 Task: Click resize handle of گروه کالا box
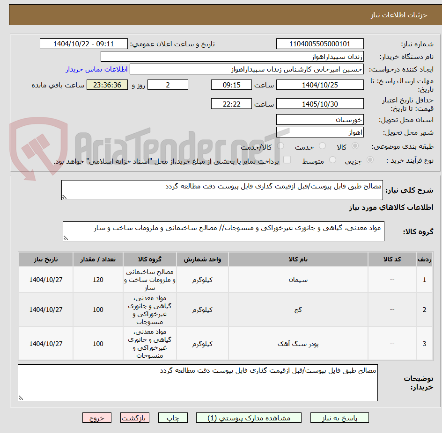[66, 238]
